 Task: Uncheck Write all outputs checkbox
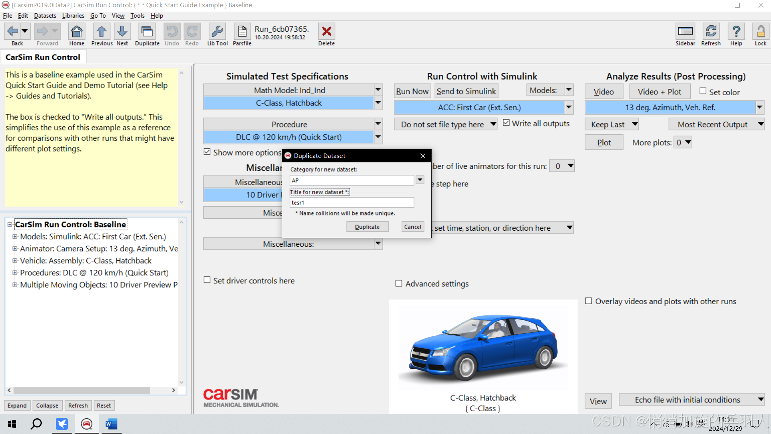[506, 123]
